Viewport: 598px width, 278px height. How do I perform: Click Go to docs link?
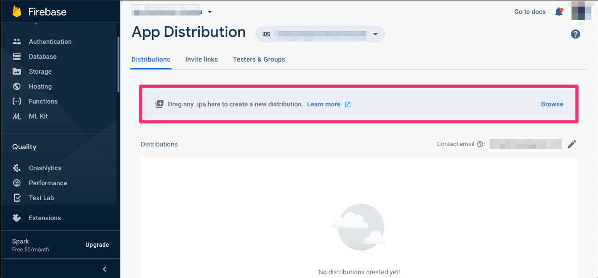(530, 12)
